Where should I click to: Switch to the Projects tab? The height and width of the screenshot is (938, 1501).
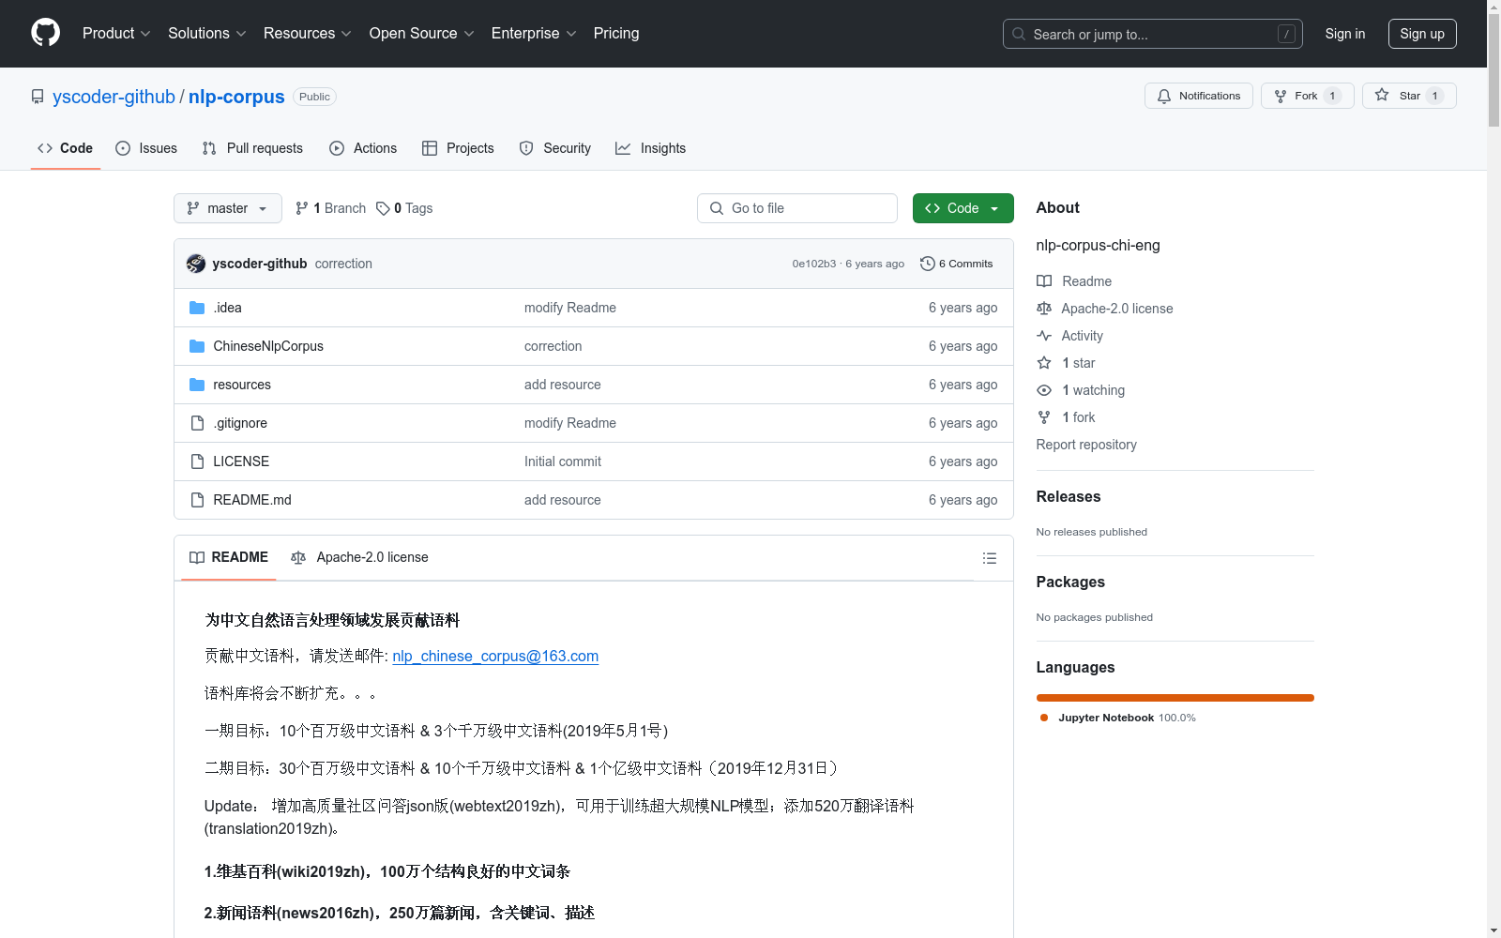click(458, 148)
